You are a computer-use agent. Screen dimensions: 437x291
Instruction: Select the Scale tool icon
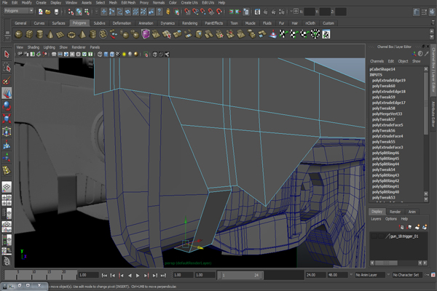coord(7,119)
